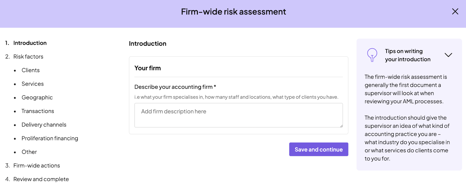The width and height of the screenshot is (466, 187).
Task: Navigate to Services risk factor
Action: point(33,84)
